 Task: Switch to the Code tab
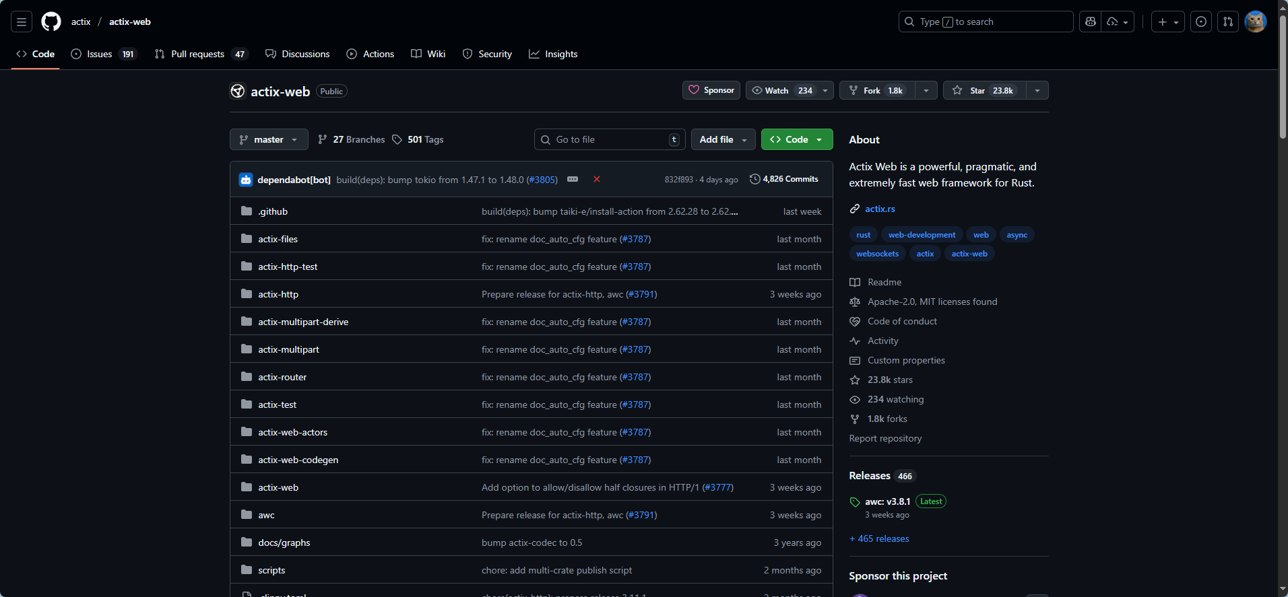(x=36, y=54)
